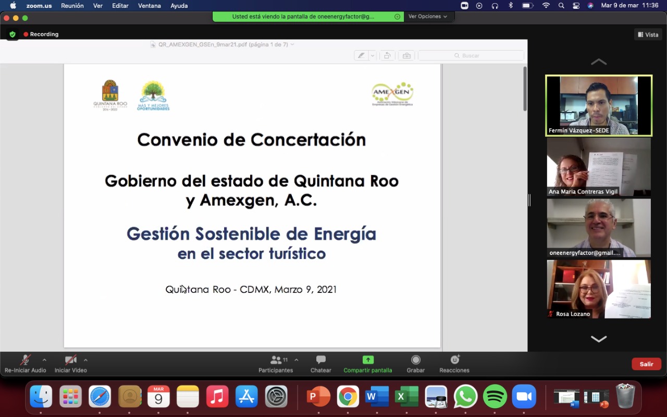667x417 pixels.
Task: Click the Re-Iniciar Audio microphone icon
Action: [25, 360]
